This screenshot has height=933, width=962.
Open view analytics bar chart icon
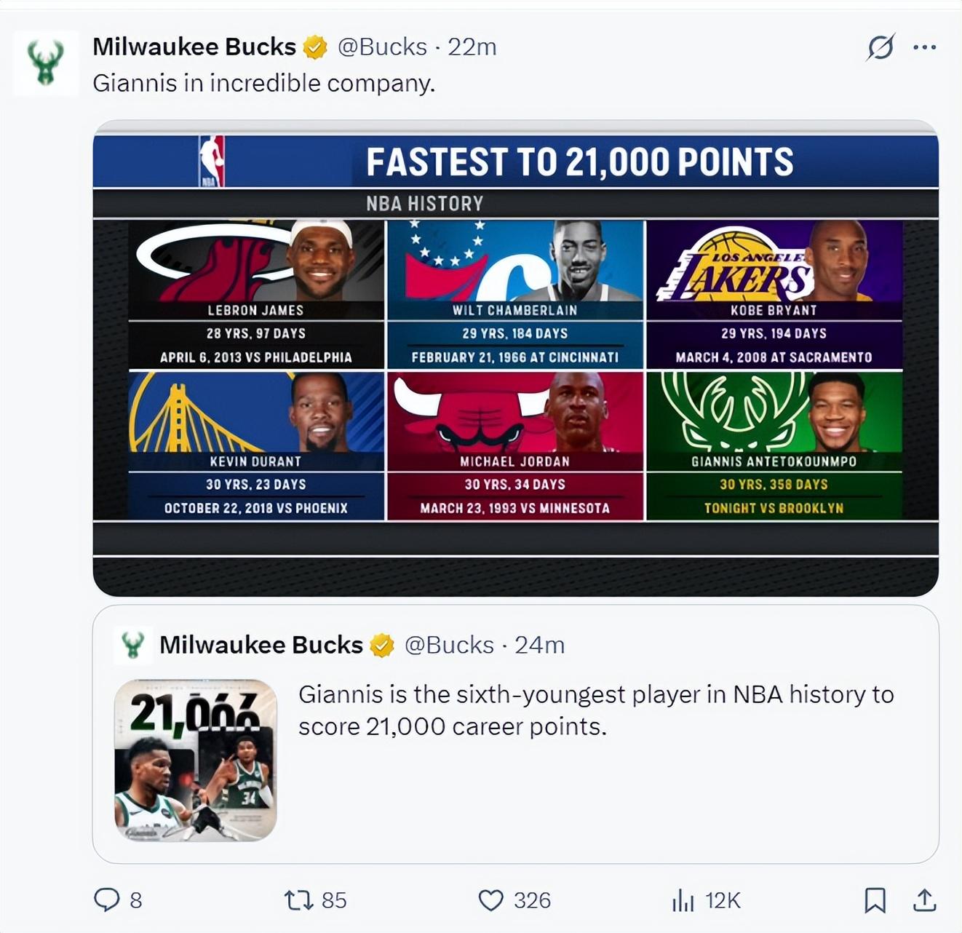pyautogui.click(x=683, y=900)
